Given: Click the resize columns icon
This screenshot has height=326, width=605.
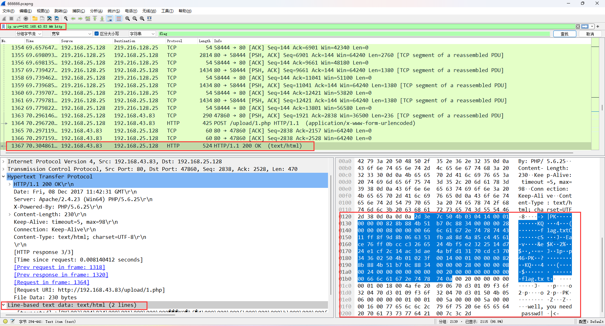Looking at the screenshot, I should point(149,19).
